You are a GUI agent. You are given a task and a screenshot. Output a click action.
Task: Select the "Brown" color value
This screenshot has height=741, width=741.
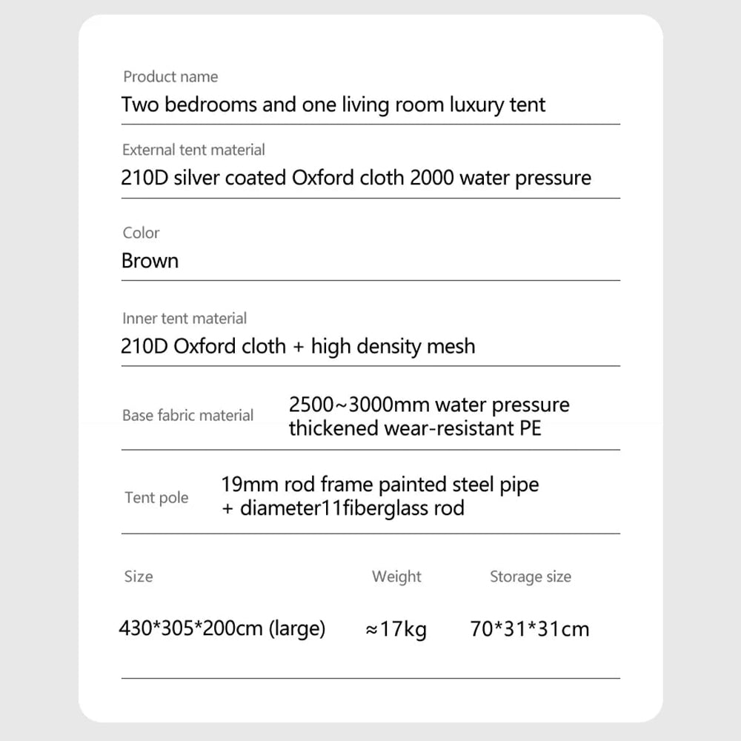tap(150, 261)
